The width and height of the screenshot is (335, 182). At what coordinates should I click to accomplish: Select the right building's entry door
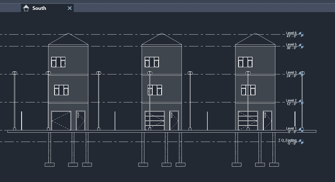tap(267, 121)
